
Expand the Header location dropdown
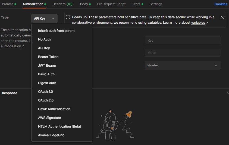[183, 65]
